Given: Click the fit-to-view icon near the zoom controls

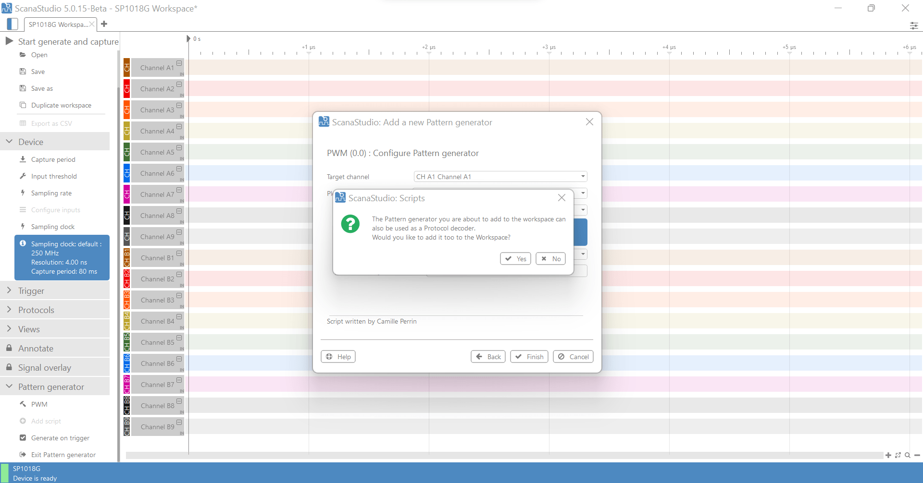Looking at the screenshot, I should tap(898, 455).
